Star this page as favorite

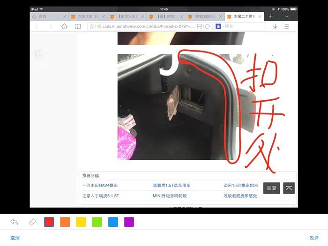pos(92,27)
